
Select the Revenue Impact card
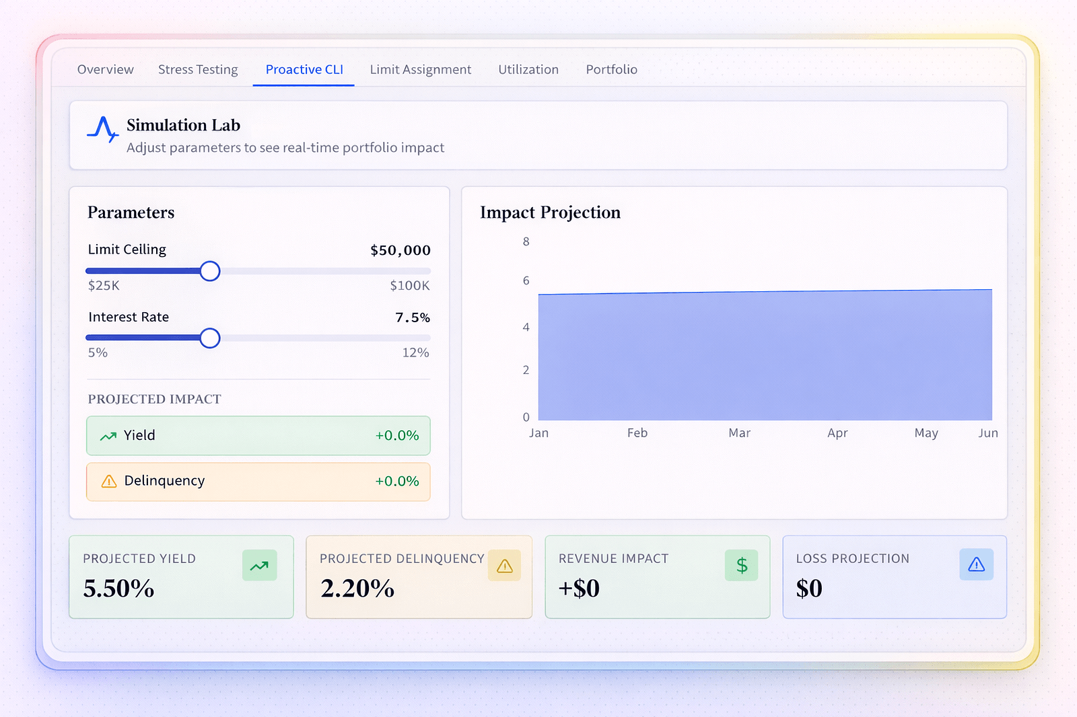coord(657,577)
